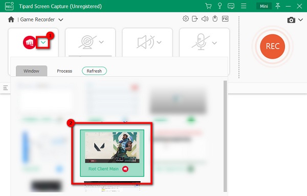Refresh the window list
The width and height of the screenshot is (307, 196).
click(x=94, y=71)
